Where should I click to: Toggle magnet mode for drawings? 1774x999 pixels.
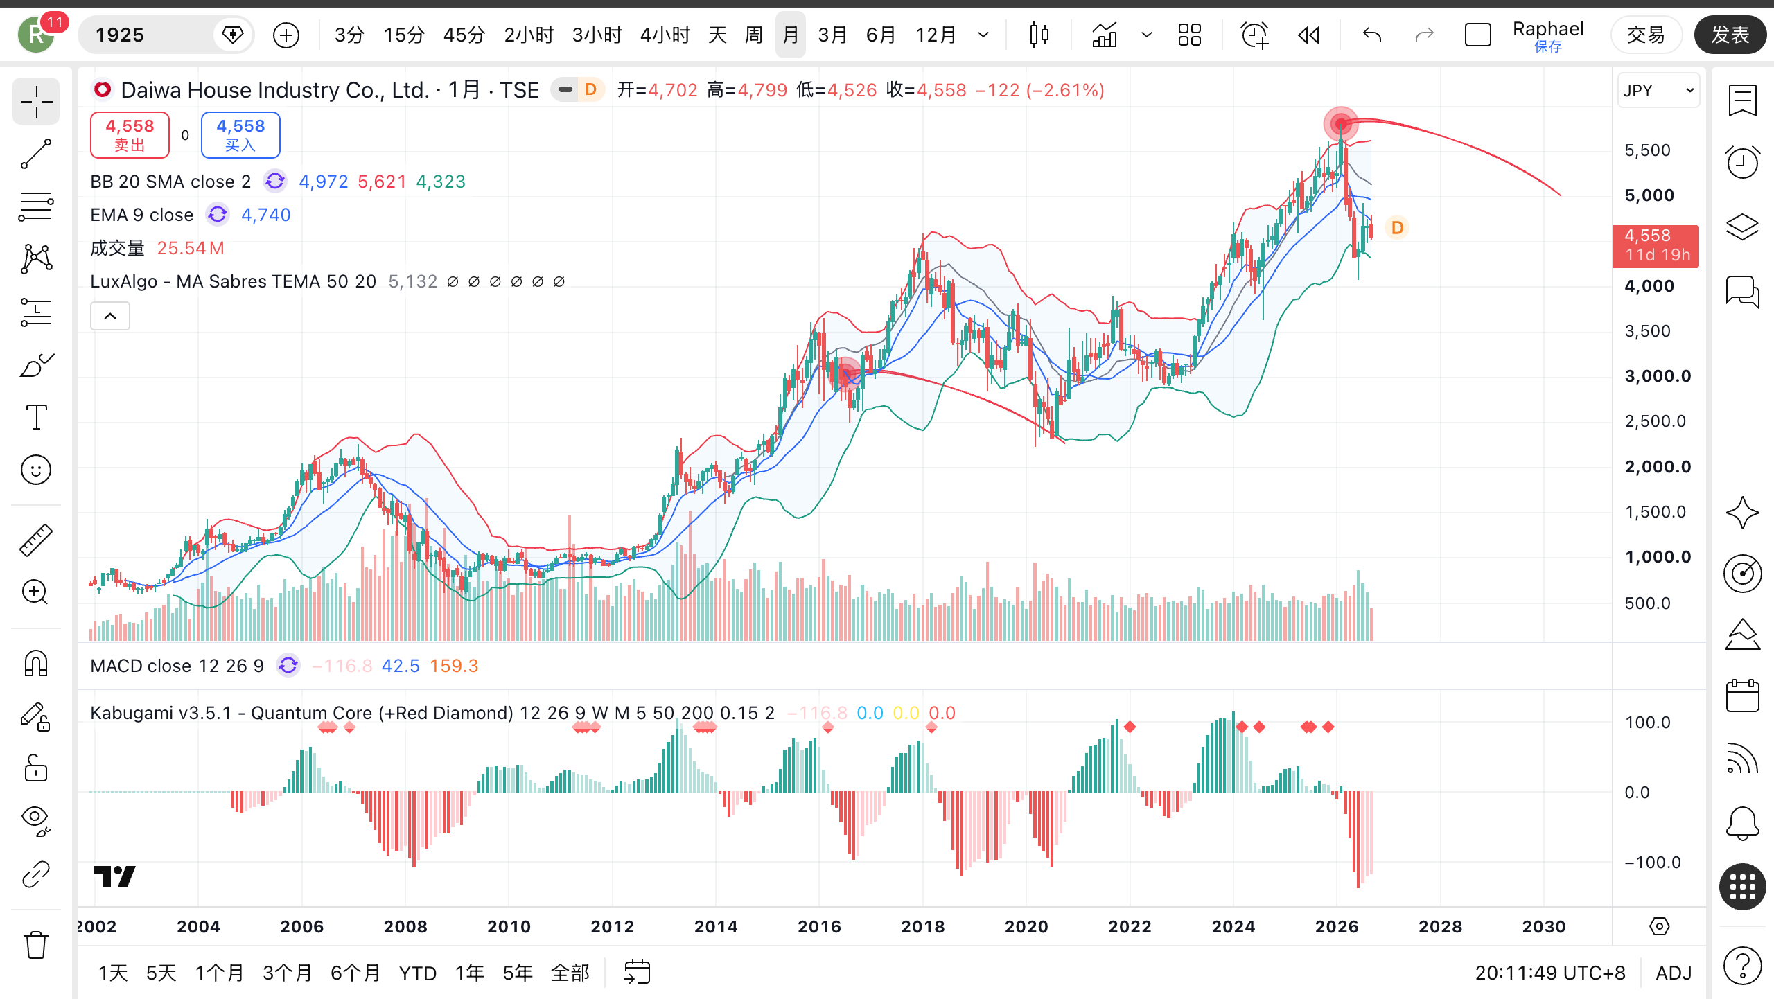coord(36,663)
